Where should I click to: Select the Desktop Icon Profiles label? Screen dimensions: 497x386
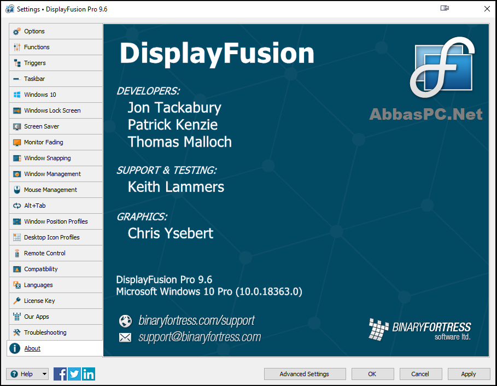click(x=51, y=237)
